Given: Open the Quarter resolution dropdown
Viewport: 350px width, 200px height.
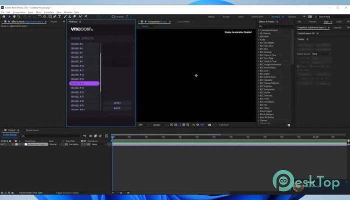Looking at the screenshot, I should pos(159,125).
